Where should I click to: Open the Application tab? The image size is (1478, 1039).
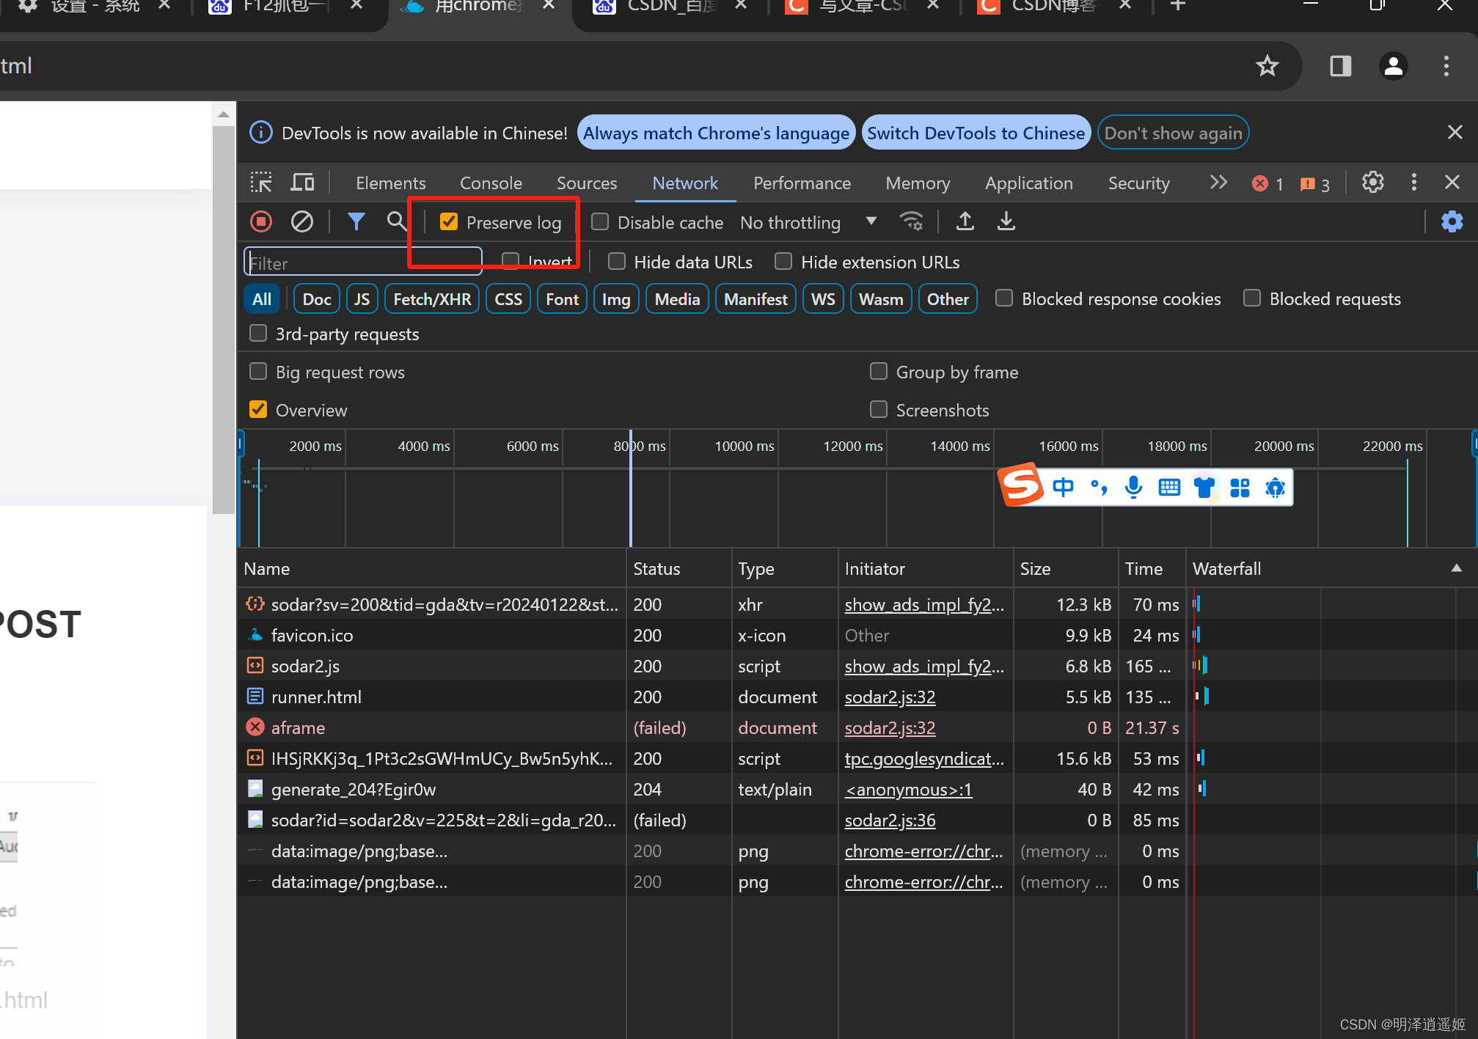click(1028, 183)
